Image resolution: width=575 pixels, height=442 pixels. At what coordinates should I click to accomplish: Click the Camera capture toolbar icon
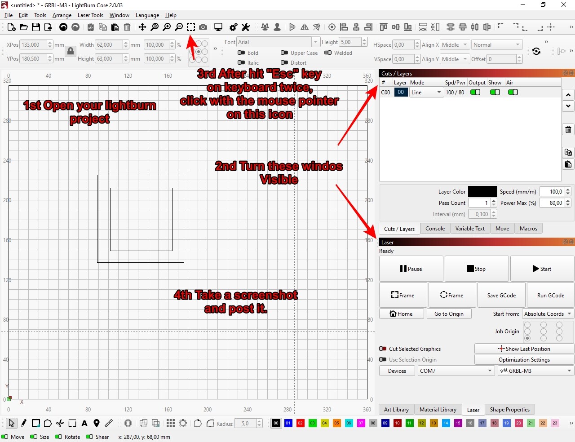coord(203,27)
